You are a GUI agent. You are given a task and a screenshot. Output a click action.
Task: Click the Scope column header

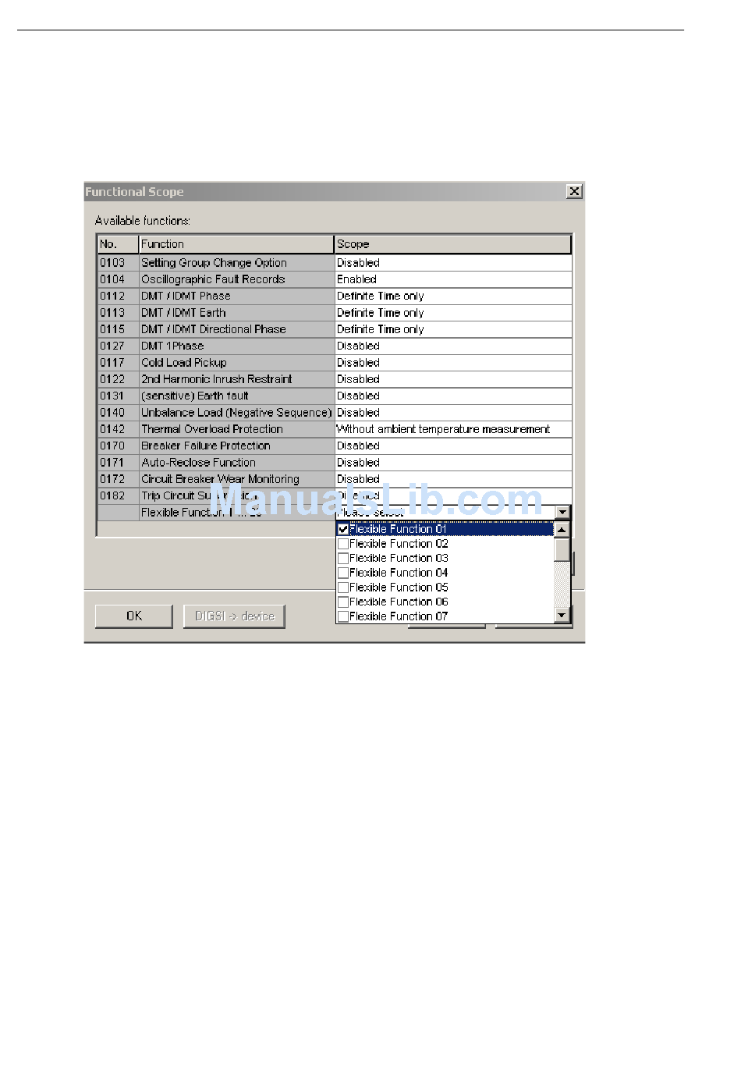453,244
